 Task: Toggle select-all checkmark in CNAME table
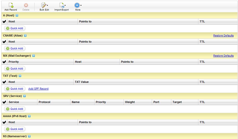[x=4, y=42]
